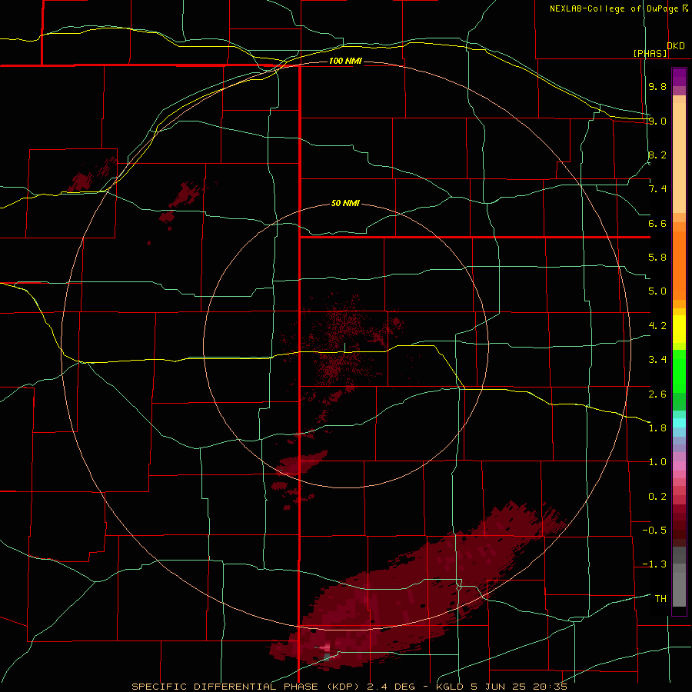Click the 50 NMI range ring label

pos(345,203)
